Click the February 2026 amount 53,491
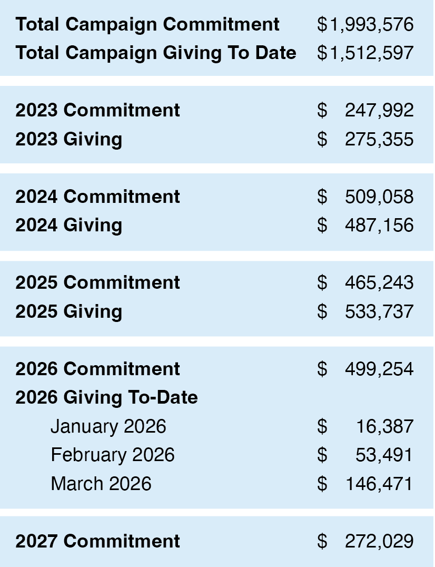 click(x=384, y=455)
